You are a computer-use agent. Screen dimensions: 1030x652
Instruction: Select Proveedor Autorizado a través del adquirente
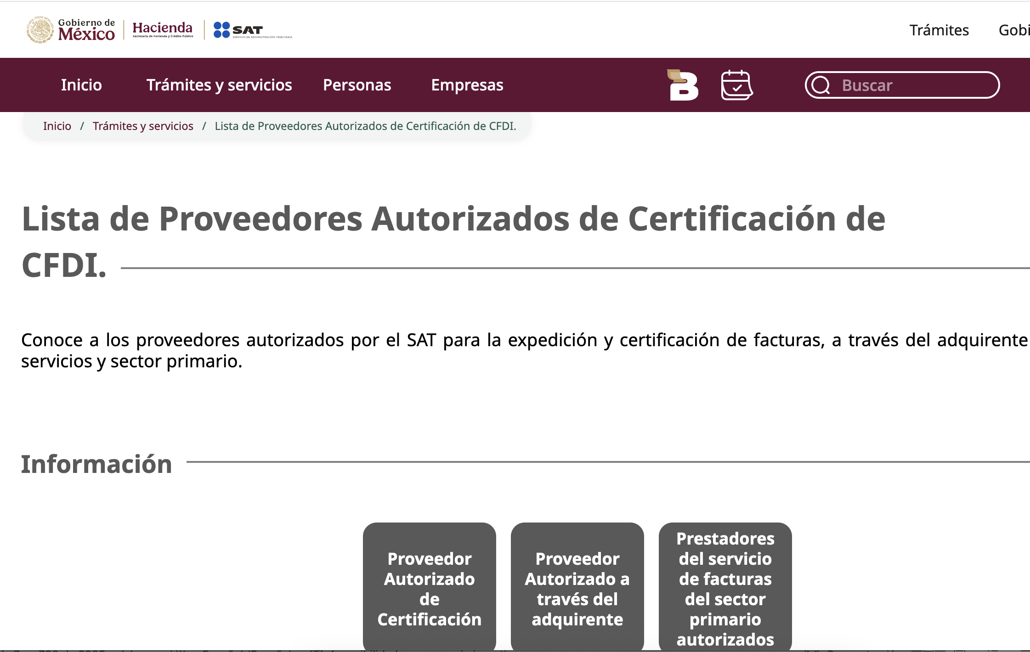(x=577, y=589)
